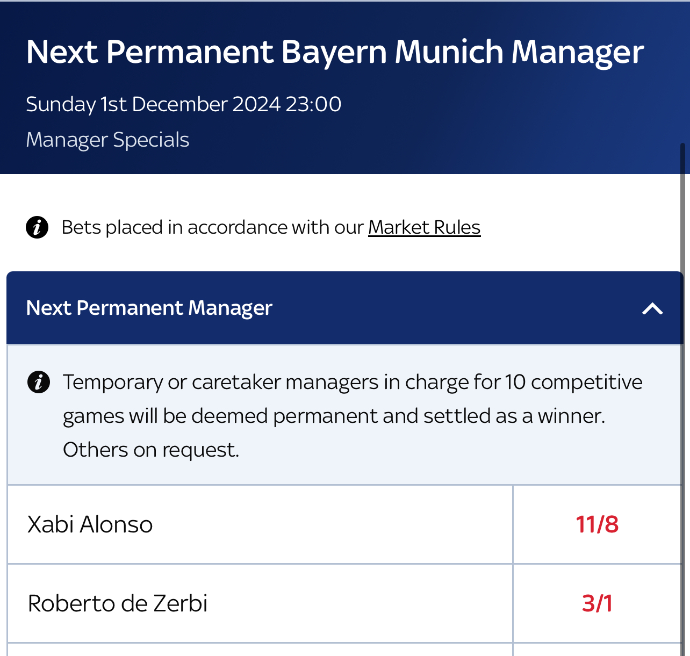Click the word Bayern in the page title
The image size is (690, 656).
click(x=334, y=53)
